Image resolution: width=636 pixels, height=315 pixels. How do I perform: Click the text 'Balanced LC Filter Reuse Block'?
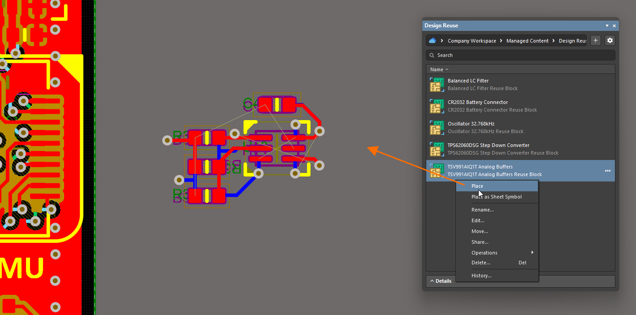point(483,88)
